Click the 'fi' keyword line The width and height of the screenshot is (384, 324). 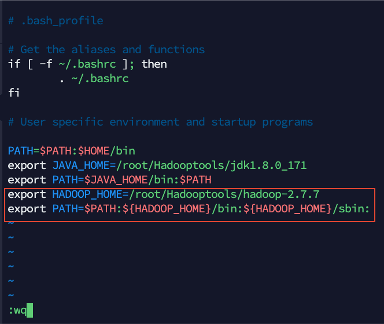14,93
